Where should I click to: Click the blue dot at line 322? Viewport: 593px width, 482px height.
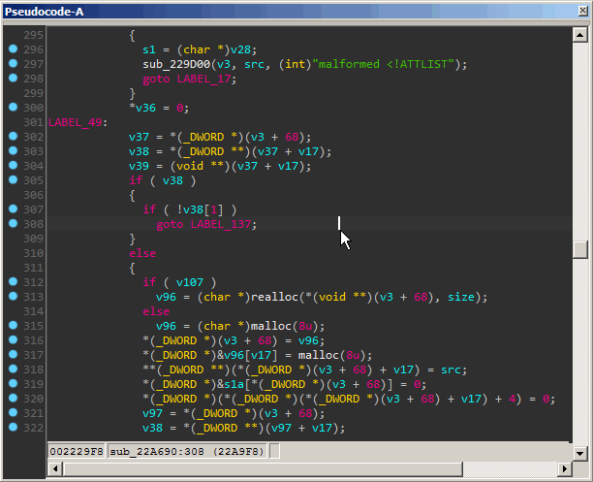(13, 428)
